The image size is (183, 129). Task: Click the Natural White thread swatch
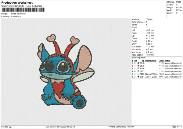click(138, 74)
